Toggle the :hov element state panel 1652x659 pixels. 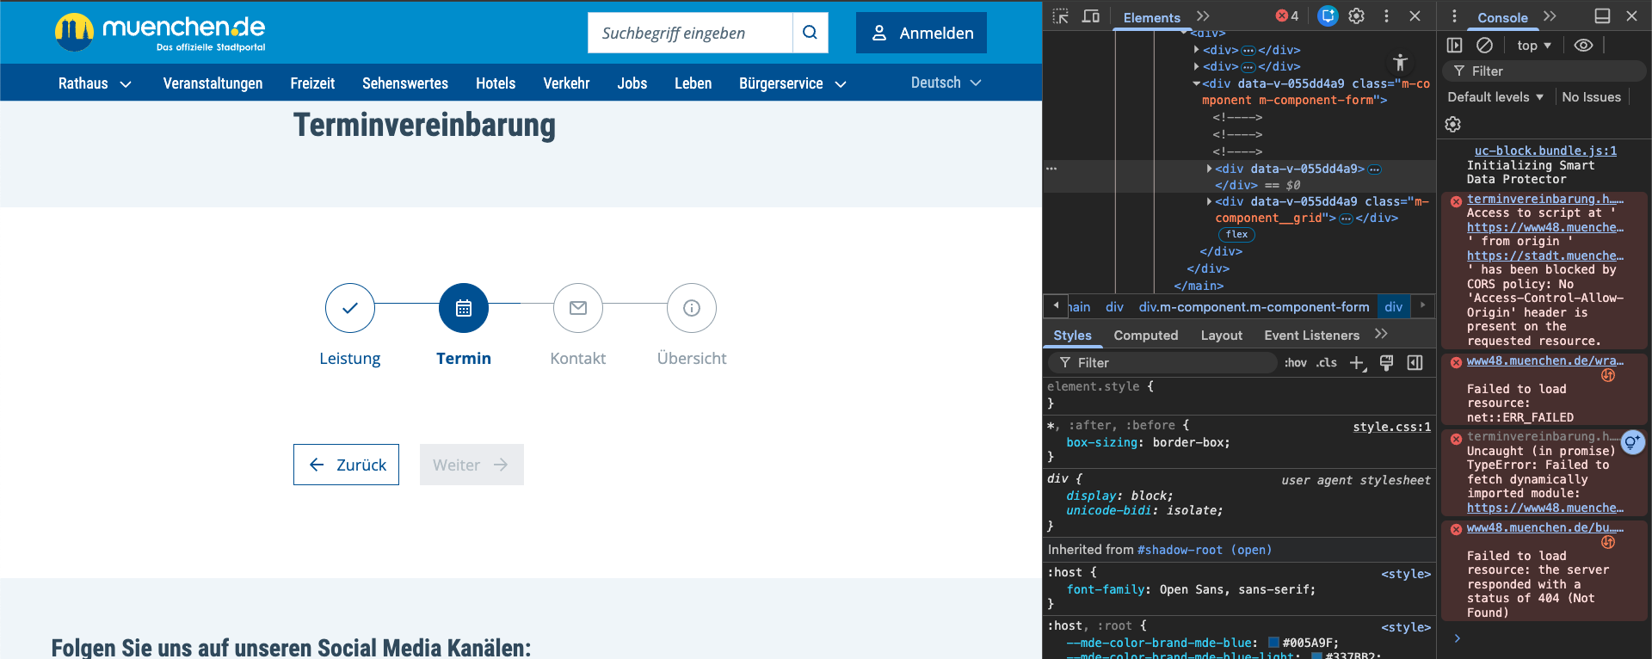tap(1295, 363)
